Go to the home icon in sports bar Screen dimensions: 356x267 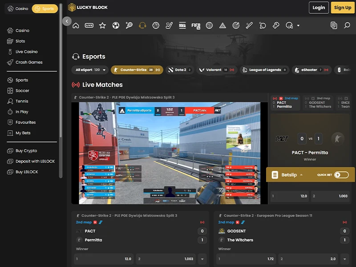click(x=76, y=25)
